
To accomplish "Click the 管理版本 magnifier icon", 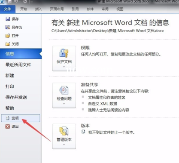I will click(x=64, y=131).
